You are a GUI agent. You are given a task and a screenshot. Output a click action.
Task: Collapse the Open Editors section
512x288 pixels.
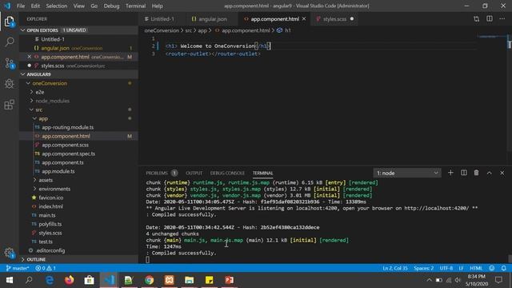[x=78, y=30]
